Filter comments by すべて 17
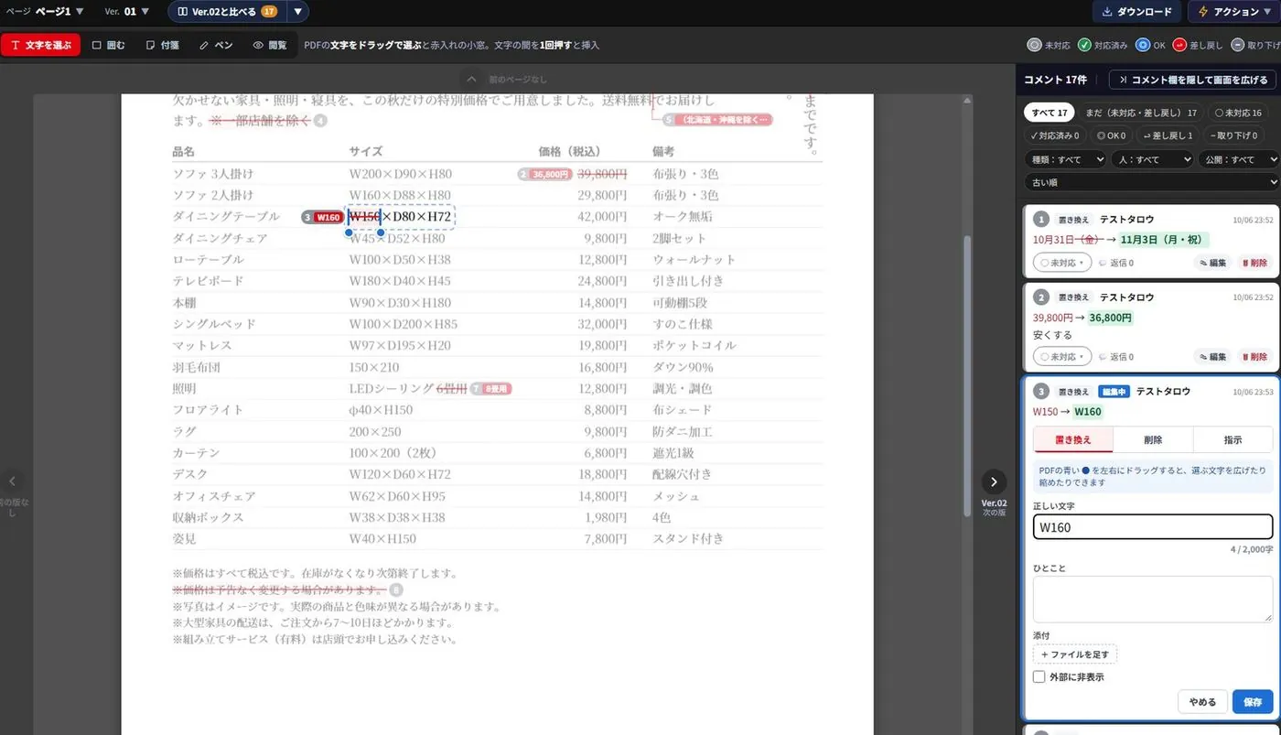This screenshot has height=735, width=1281. [x=1050, y=113]
